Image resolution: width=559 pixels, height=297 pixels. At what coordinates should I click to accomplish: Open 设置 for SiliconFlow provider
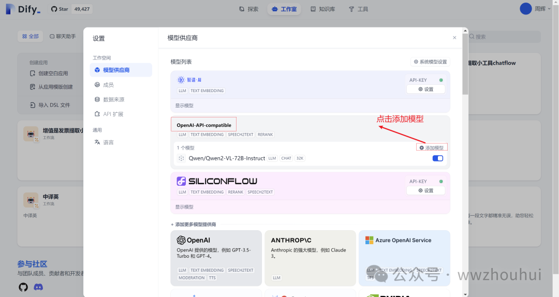[x=425, y=190]
